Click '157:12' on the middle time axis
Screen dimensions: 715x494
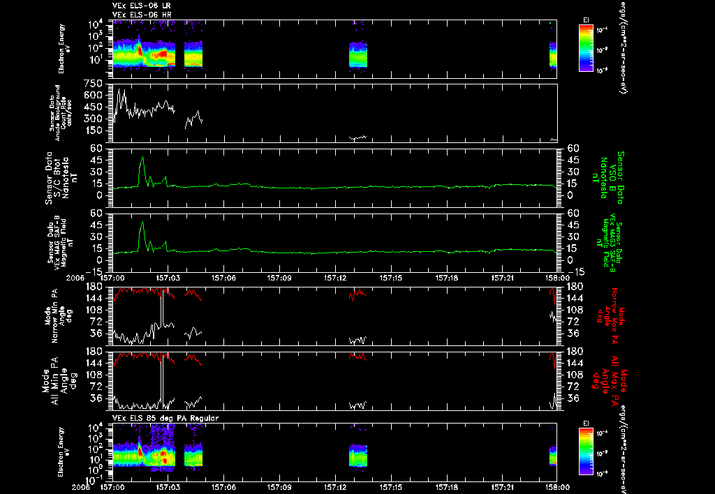(335, 278)
